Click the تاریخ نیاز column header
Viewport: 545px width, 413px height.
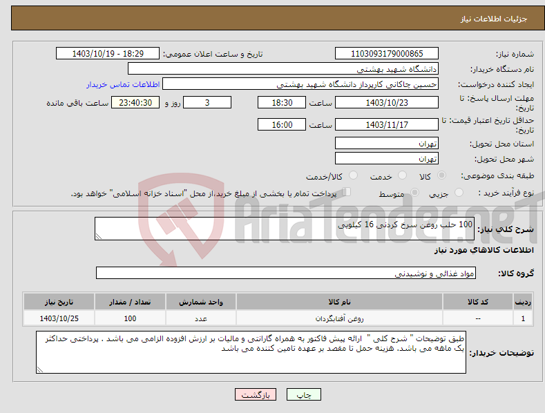pyautogui.click(x=59, y=302)
